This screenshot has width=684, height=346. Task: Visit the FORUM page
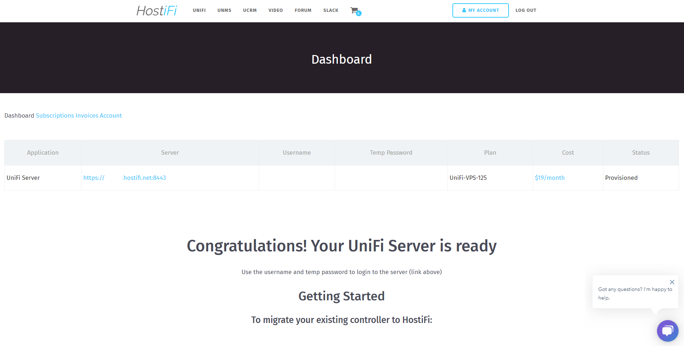pos(303,10)
